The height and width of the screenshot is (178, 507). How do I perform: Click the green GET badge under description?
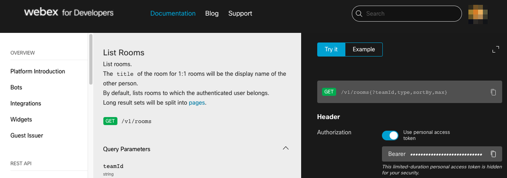click(110, 121)
